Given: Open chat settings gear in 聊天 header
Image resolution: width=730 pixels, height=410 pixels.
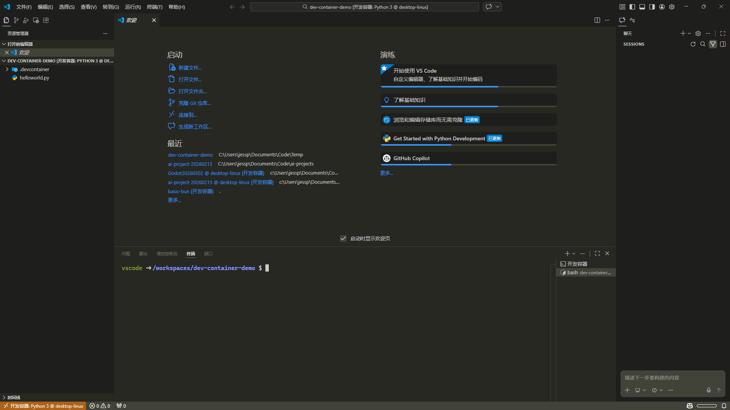Looking at the screenshot, I should (698, 33).
